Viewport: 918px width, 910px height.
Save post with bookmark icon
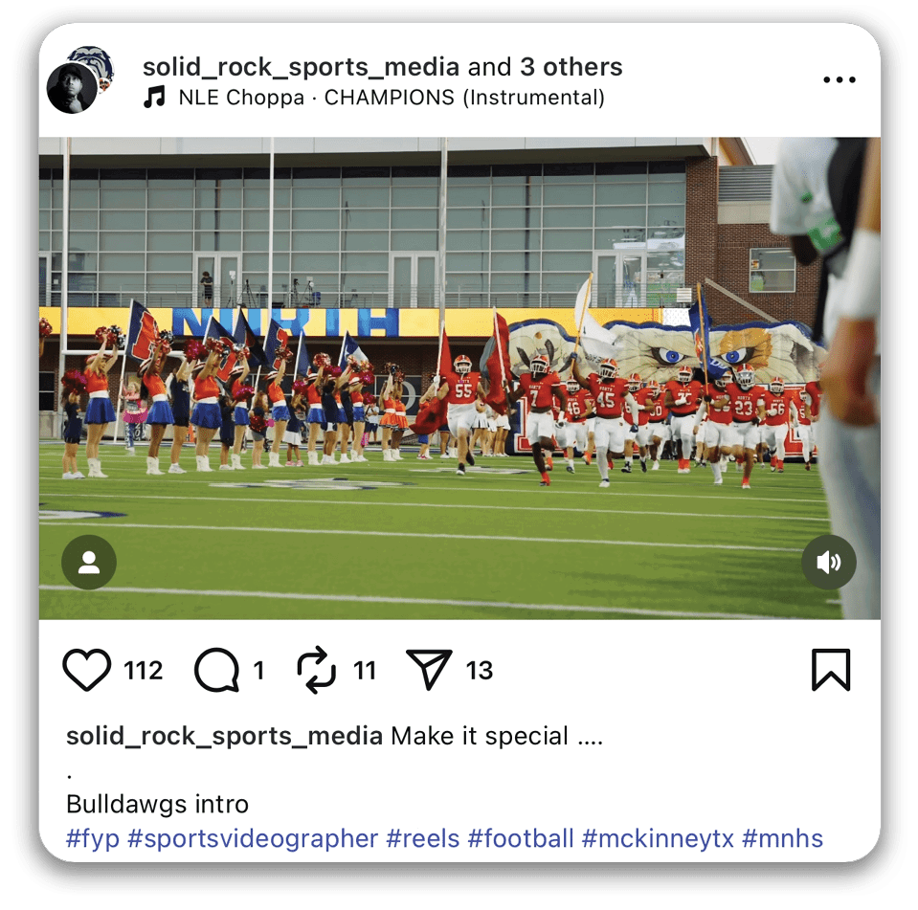pos(831,670)
